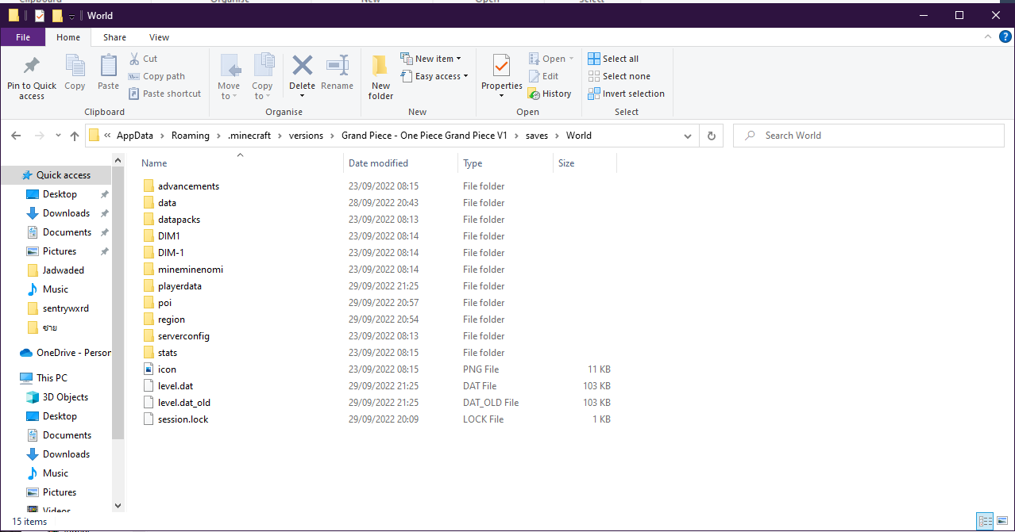Select Jadwaded folder in navigation pane
1015x532 pixels.
pos(56,270)
